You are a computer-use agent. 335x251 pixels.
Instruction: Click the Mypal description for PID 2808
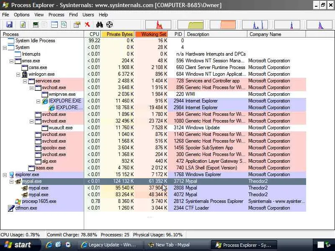click(191, 188)
